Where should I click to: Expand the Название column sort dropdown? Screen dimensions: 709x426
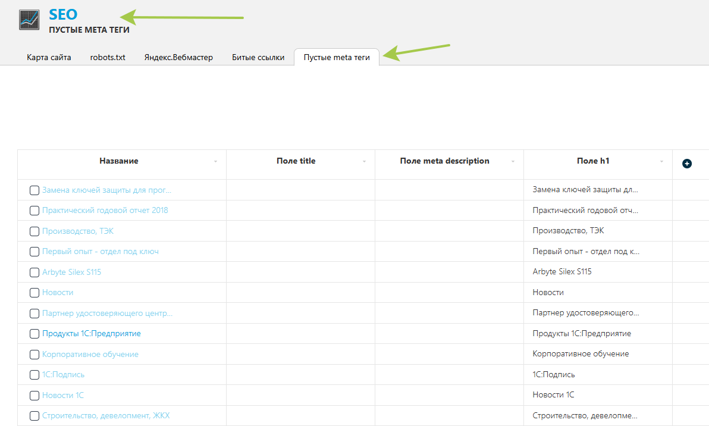pos(215,162)
